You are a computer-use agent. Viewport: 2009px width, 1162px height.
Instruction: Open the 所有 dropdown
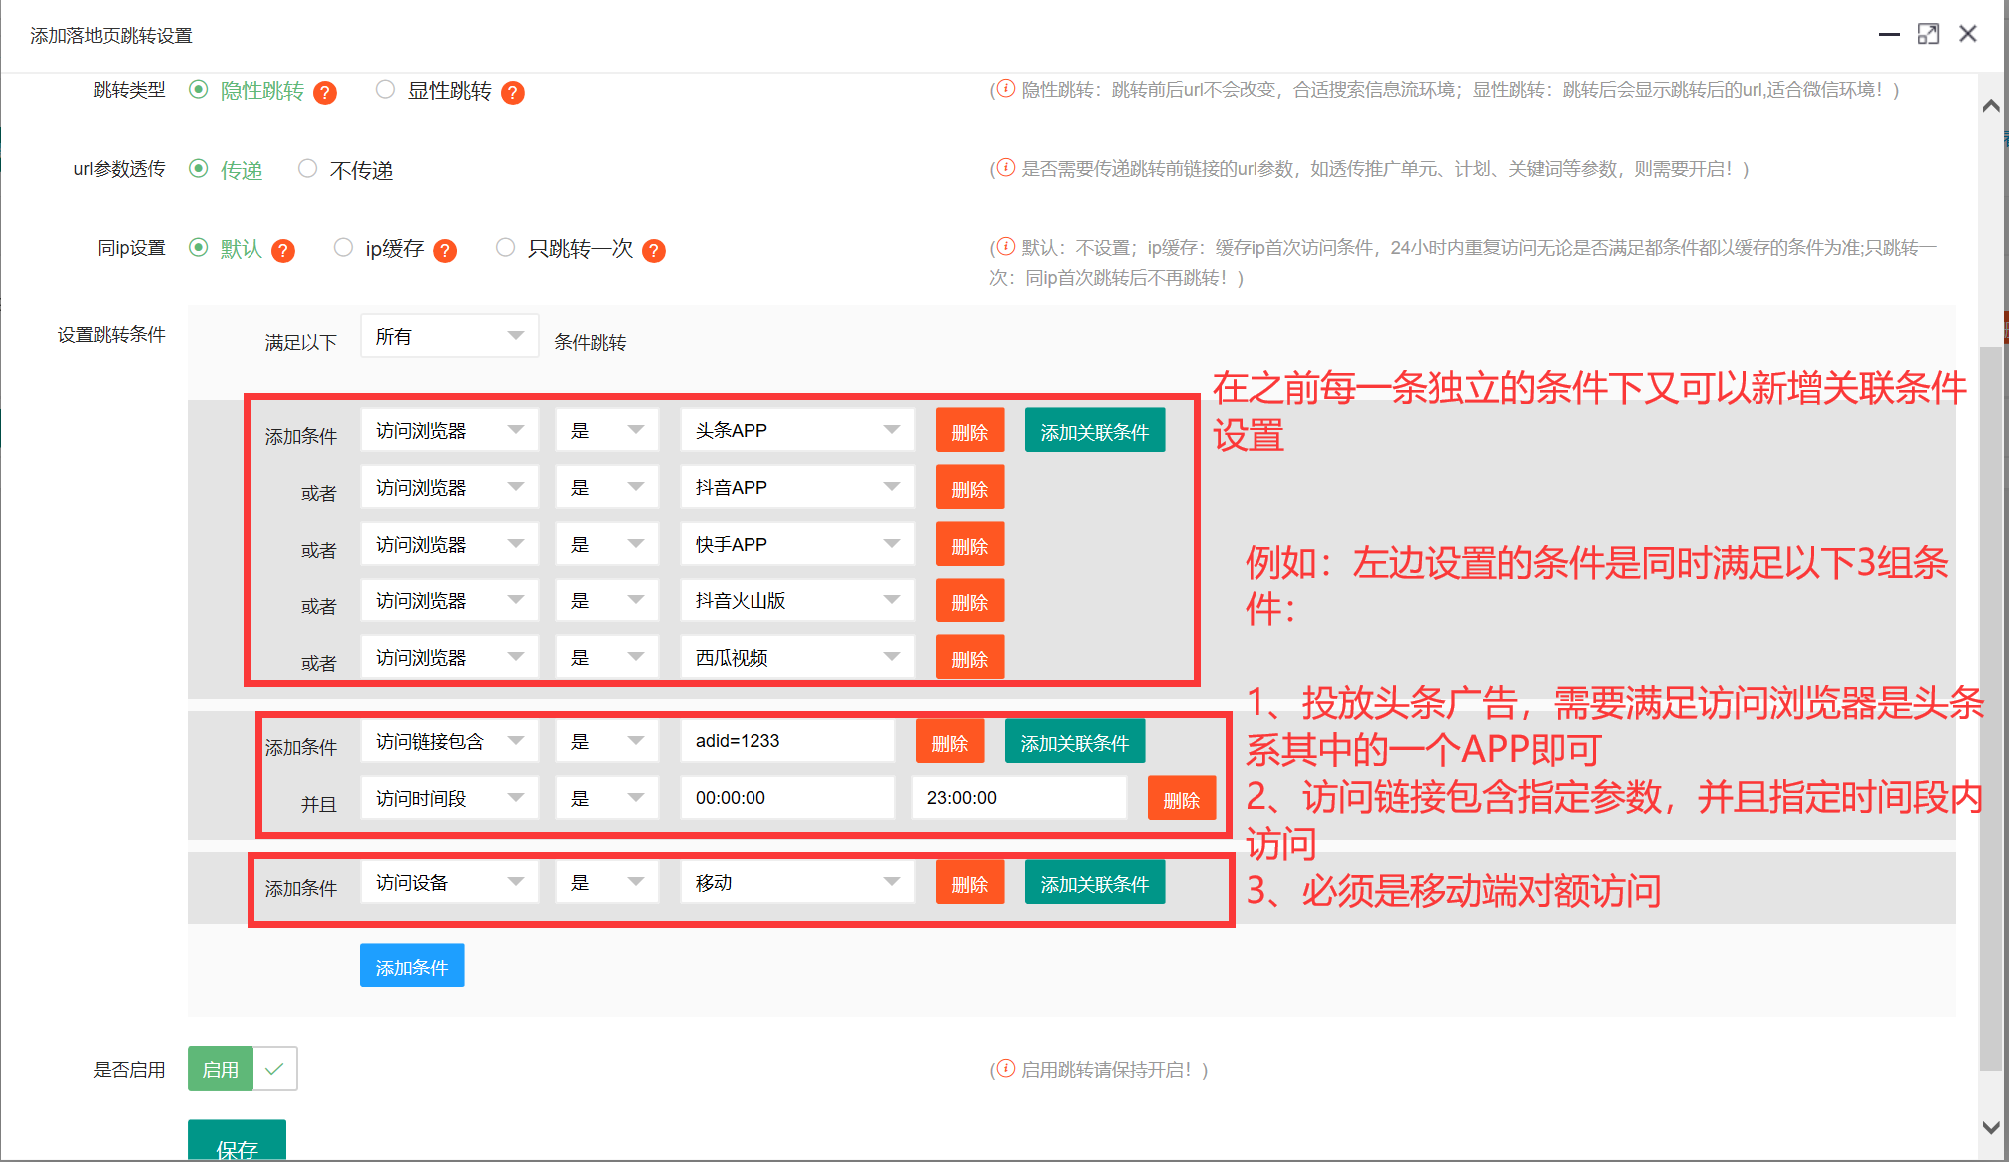coord(449,335)
